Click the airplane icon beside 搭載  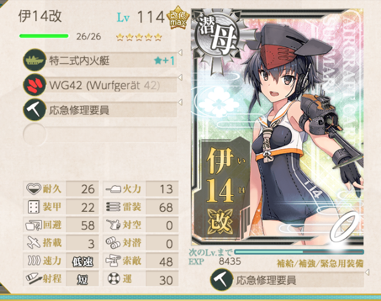pos(34,242)
